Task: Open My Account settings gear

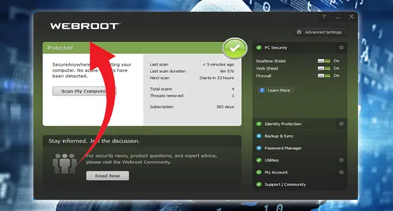Action: pyautogui.click(x=341, y=172)
